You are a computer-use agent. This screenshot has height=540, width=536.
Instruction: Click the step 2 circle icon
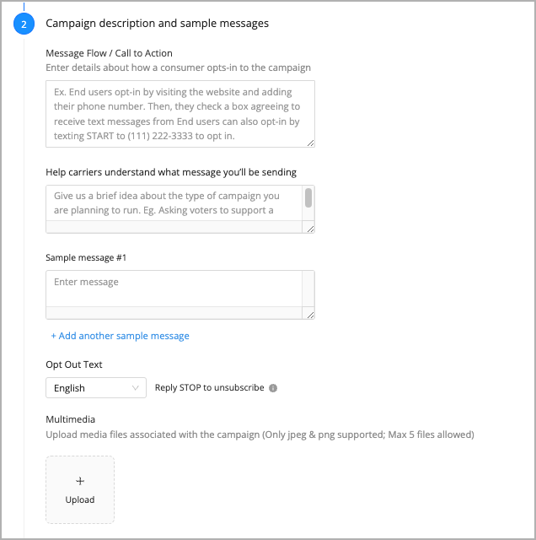[24, 24]
